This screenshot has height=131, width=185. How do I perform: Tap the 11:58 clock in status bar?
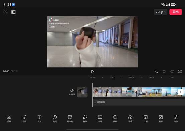coord(7,5)
